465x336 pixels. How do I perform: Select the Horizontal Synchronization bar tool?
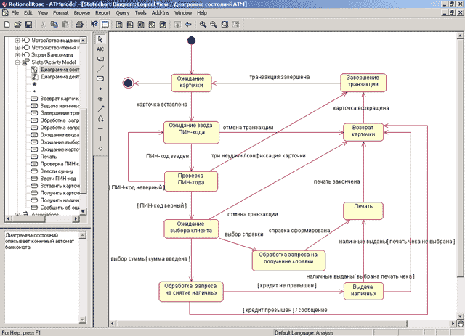pos(100,128)
